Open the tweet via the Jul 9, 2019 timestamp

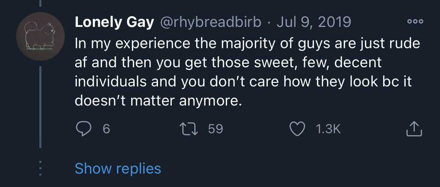(x=314, y=22)
